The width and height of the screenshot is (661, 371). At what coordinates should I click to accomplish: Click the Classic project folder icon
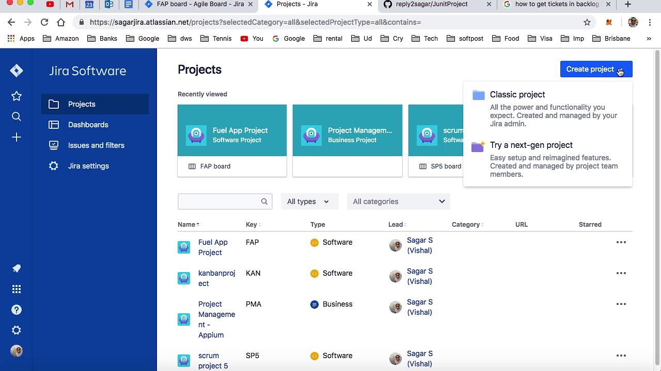point(479,95)
